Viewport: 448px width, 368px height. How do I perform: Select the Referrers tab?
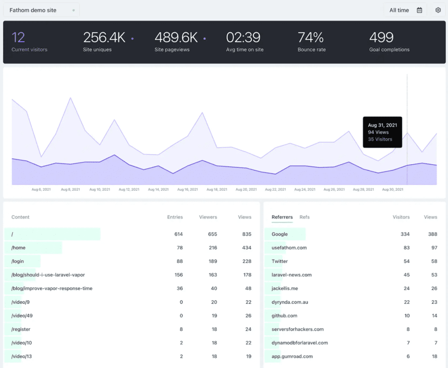282,217
